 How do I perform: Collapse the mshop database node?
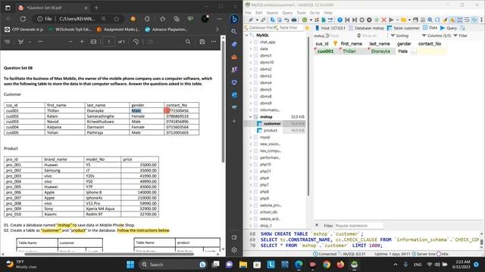point(251,117)
